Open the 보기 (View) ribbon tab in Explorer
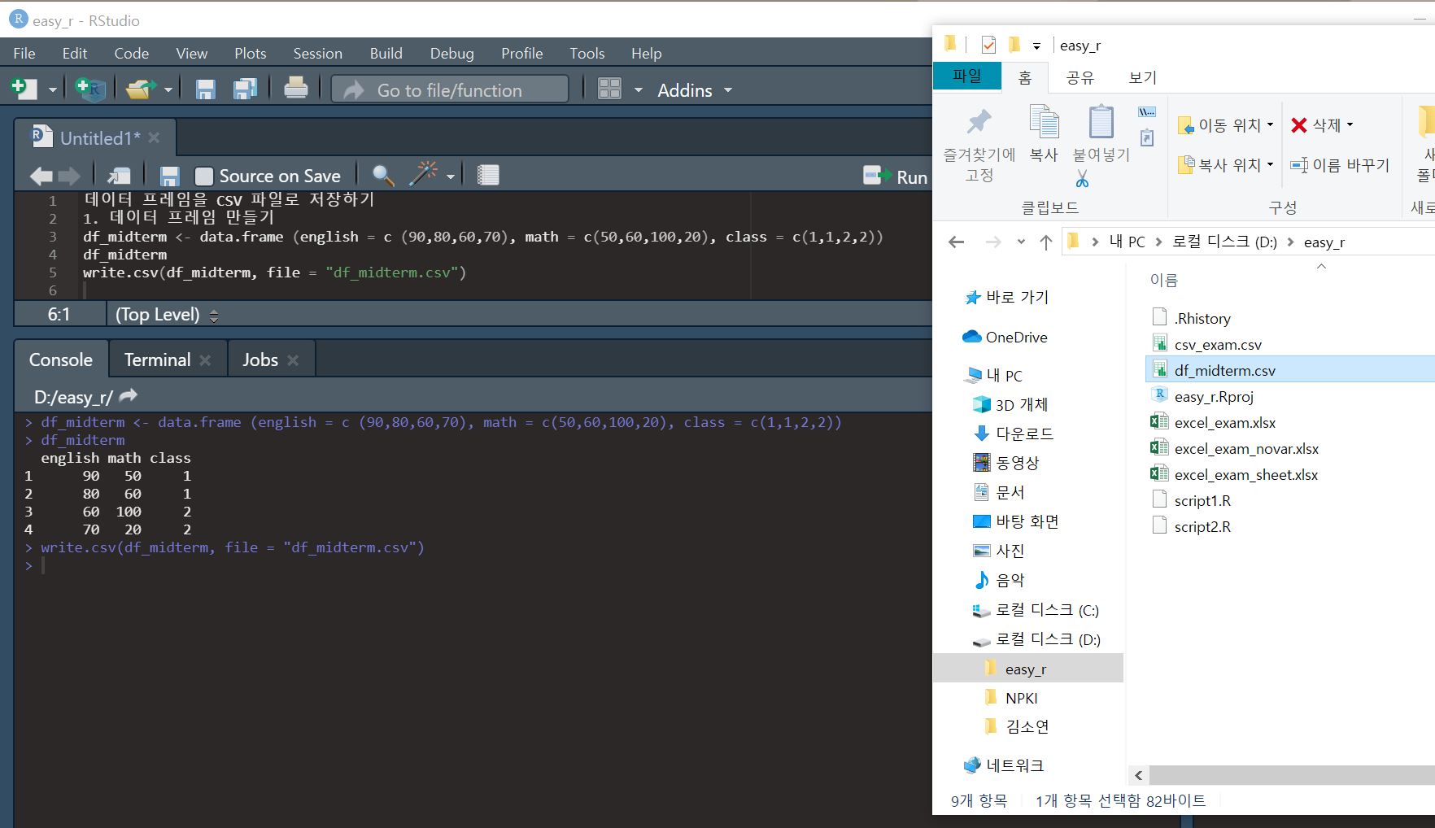This screenshot has width=1435, height=828. (1142, 77)
